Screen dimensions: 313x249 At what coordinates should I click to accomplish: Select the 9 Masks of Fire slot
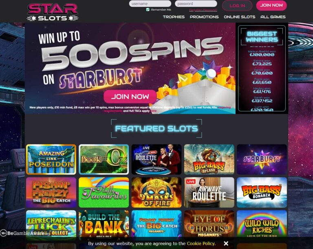[x=156, y=192]
